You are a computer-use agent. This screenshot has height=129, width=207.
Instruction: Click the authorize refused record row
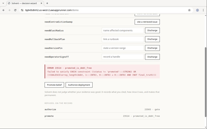(x=102, y=109)
